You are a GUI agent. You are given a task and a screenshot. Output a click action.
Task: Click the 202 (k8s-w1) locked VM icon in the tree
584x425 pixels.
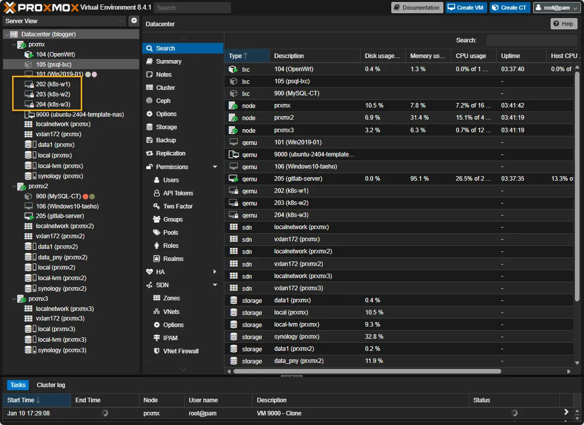coord(29,84)
